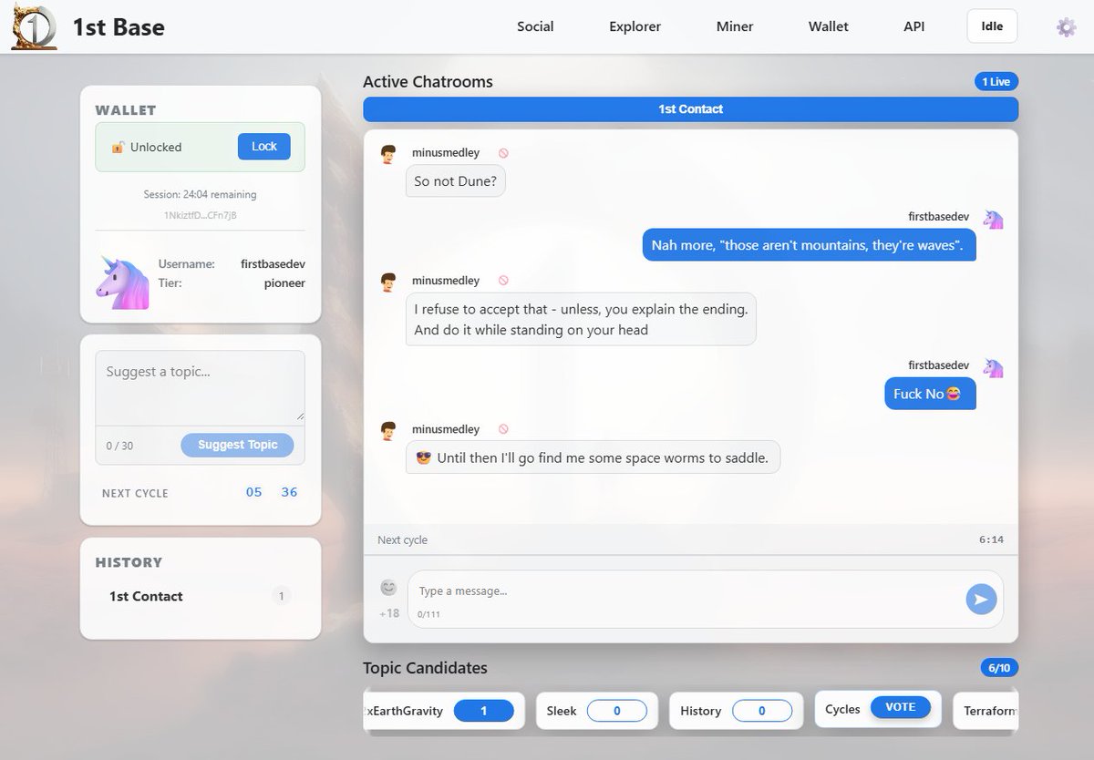Open the settings gear icon
Image resolution: width=1094 pixels, height=760 pixels.
tap(1066, 27)
